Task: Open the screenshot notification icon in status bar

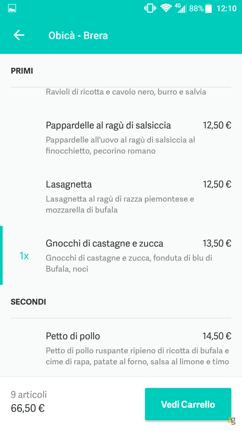Action: (12, 7)
